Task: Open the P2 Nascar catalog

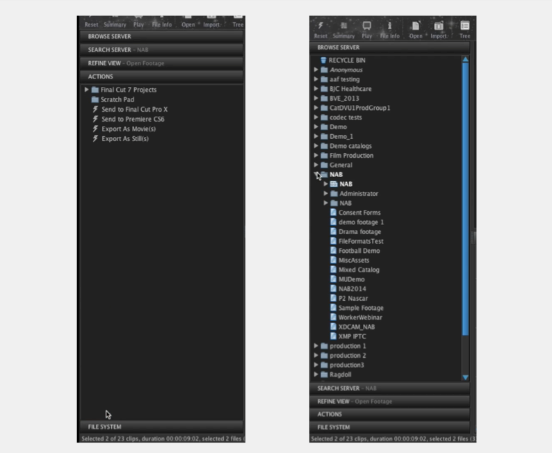Action: 349,298
